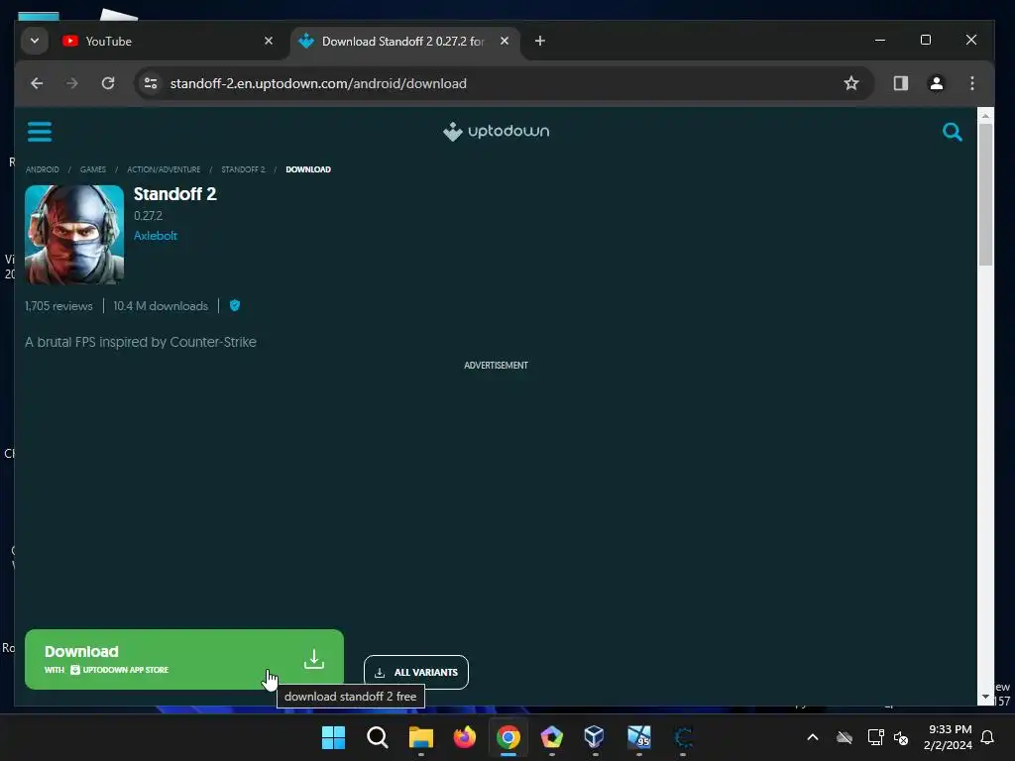Viewport: 1015px width, 761px height.
Task: Click the 10.4 M downloads text
Action: (161, 306)
